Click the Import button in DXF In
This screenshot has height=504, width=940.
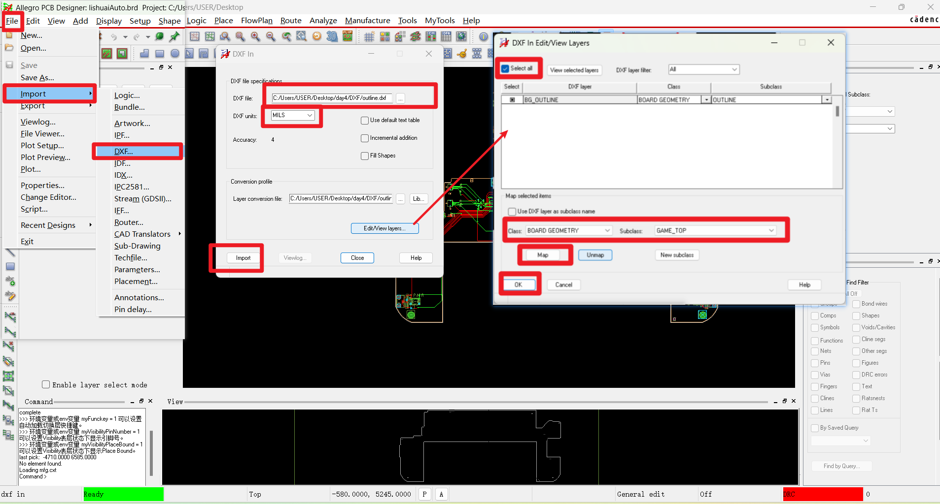pos(243,258)
